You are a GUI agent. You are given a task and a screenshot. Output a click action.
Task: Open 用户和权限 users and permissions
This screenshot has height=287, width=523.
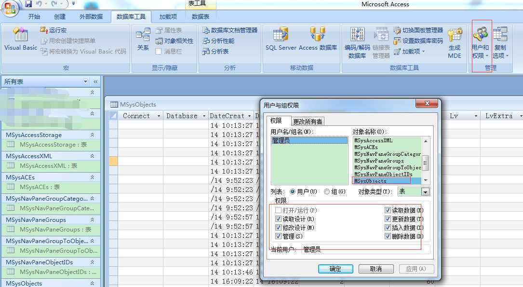pos(480,43)
